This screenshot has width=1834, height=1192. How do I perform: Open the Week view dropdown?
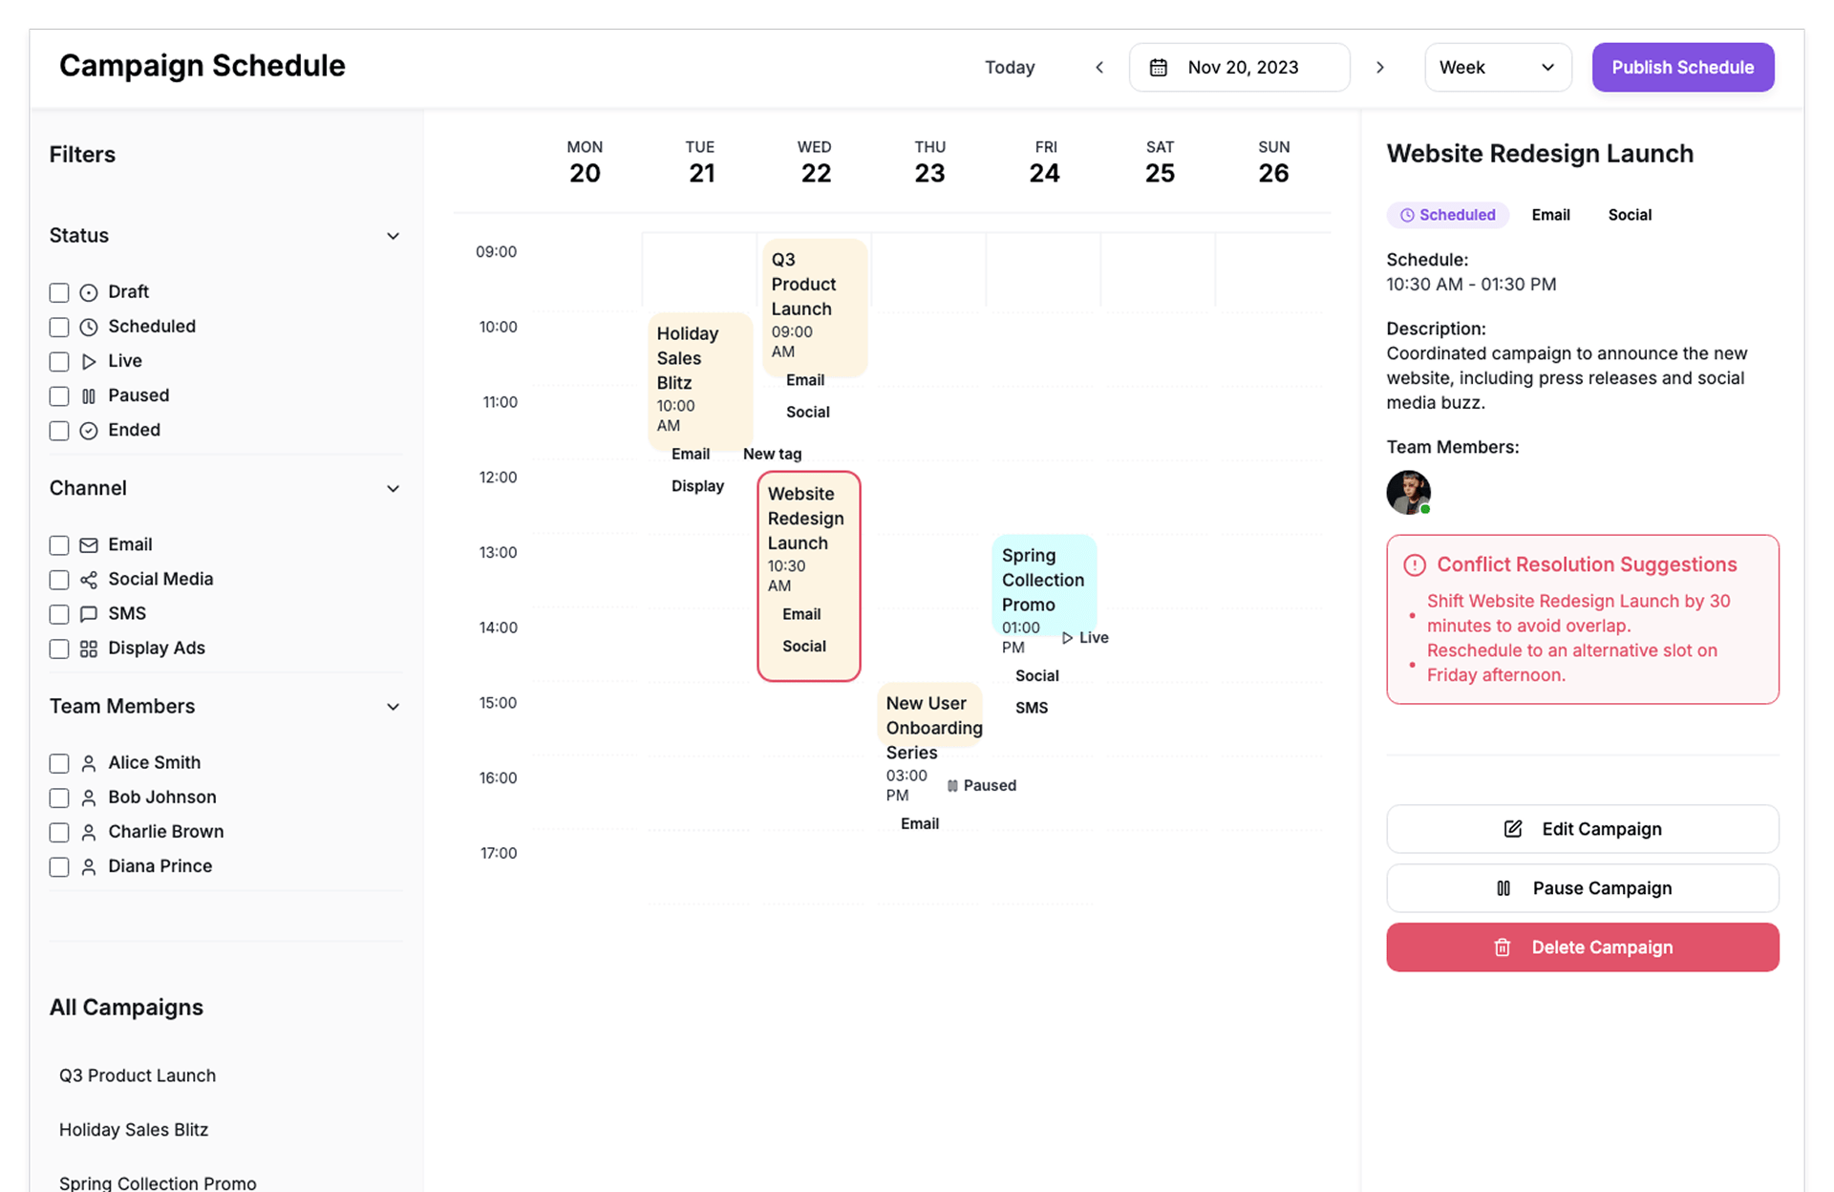pos(1497,68)
